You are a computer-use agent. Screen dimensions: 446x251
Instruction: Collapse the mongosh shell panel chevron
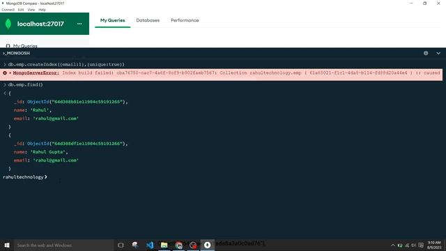point(438,53)
